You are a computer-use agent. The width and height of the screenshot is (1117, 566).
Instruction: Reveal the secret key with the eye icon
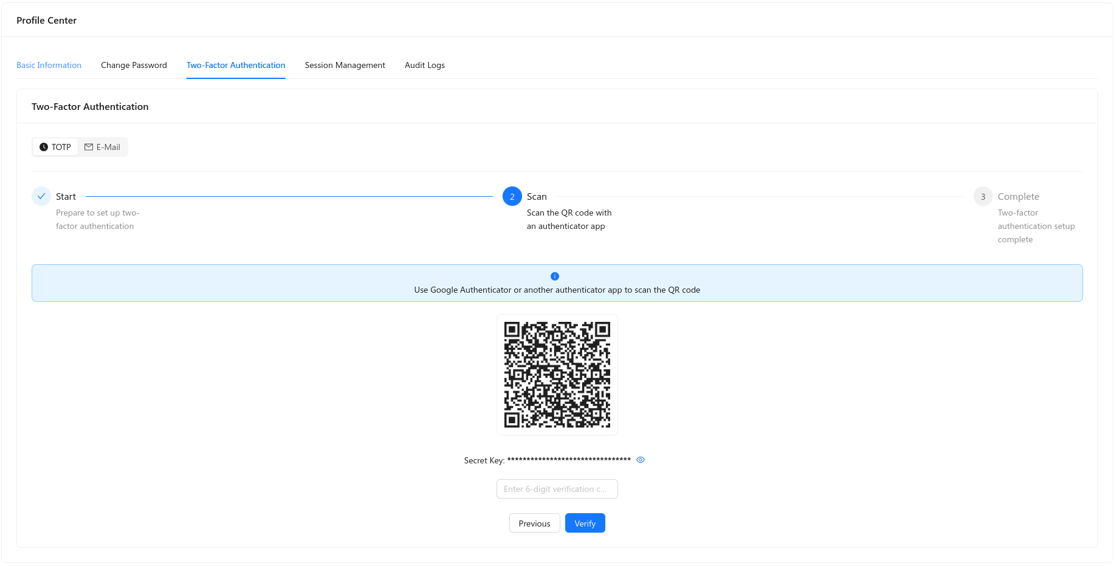click(641, 460)
